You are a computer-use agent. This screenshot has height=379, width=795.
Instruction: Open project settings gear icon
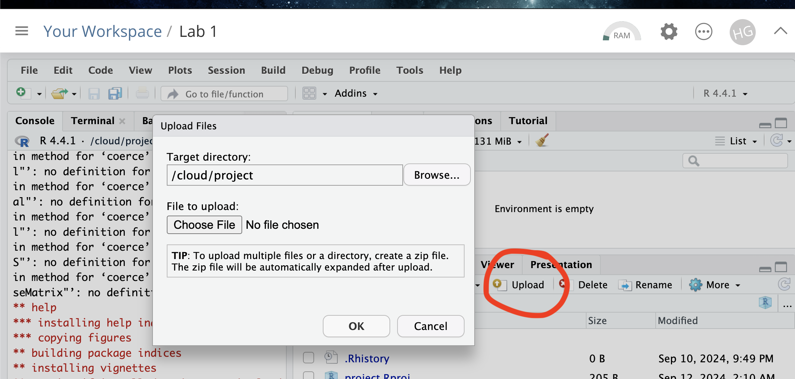click(x=669, y=32)
